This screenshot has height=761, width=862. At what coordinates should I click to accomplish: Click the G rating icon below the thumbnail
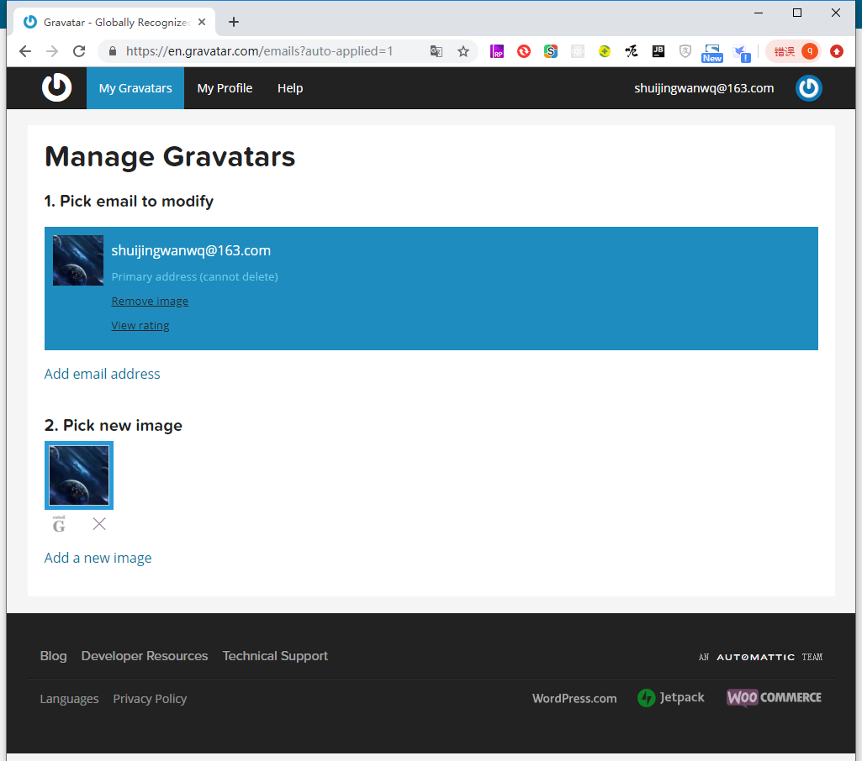point(59,524)
